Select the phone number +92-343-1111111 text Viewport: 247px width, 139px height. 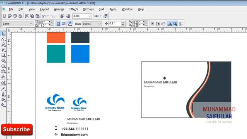[74, 129]
